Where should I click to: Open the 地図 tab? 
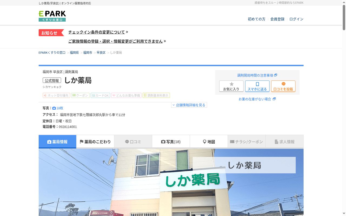(209, 141)
